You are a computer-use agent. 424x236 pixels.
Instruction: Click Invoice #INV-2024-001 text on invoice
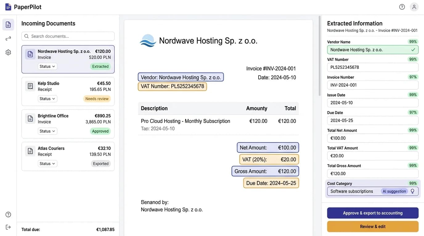click(271, 69)
